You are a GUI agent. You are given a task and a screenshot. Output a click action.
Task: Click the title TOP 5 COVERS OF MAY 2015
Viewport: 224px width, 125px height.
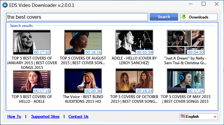click(x=185, y=99)
